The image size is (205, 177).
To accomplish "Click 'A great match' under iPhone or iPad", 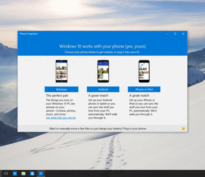I will pos(139,95).
